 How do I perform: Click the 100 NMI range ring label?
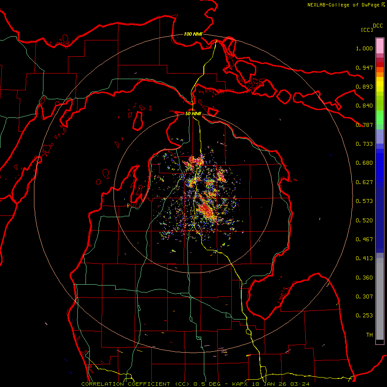pos(193,34)
